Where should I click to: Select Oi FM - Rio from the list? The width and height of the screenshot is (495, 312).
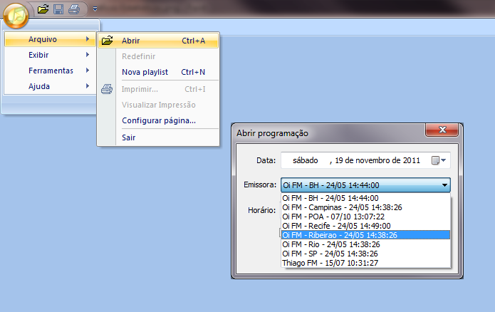(365, 244)
